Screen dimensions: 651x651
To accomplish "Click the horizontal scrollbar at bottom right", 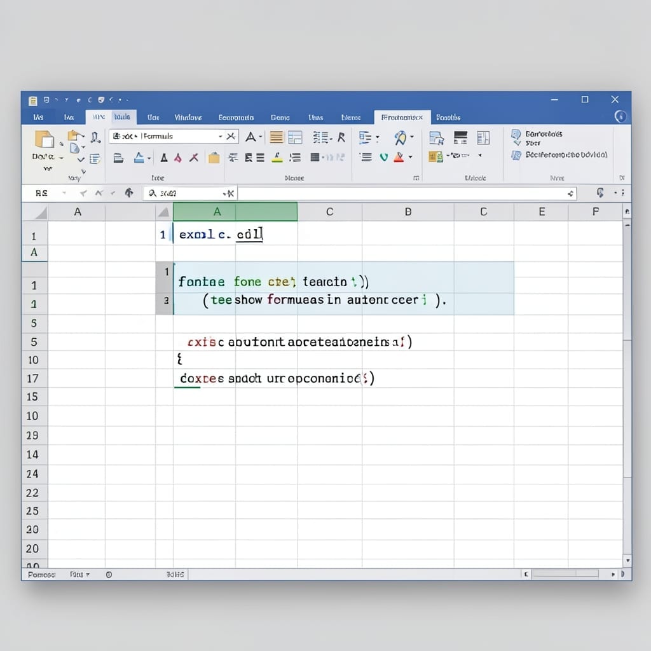I will pyautogui.click(x=565, y=574).
